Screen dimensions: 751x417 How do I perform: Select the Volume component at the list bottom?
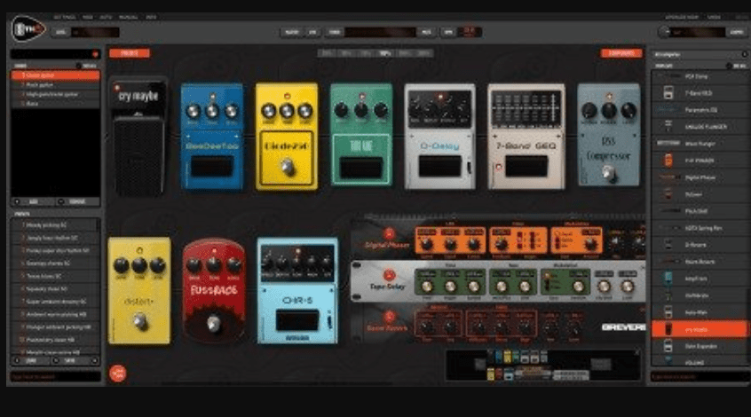700,362
